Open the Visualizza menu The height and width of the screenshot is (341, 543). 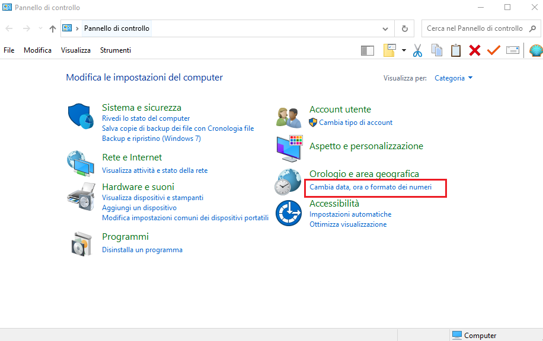tap(76, 50)
